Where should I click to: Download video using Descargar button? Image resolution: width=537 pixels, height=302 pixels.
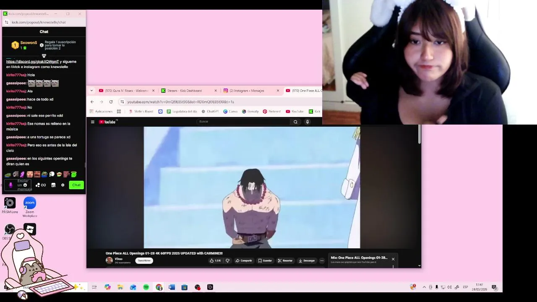click(307, 260)
